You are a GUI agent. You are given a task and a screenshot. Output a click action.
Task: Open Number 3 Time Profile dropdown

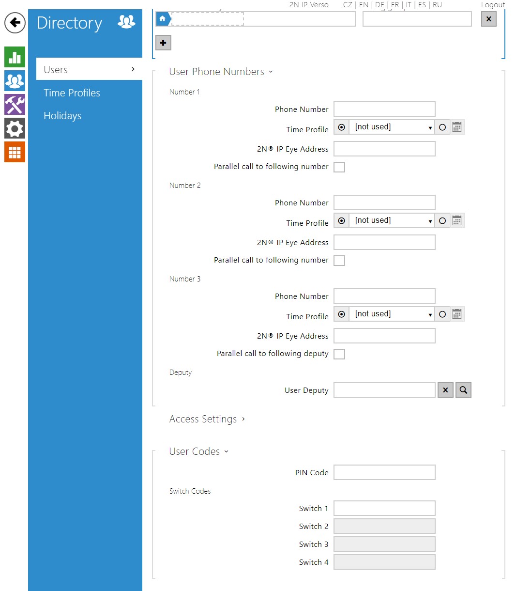(x=391, y=314)
